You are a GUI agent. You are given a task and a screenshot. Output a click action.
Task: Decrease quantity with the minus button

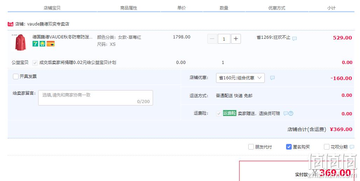[x=212, y=39]
